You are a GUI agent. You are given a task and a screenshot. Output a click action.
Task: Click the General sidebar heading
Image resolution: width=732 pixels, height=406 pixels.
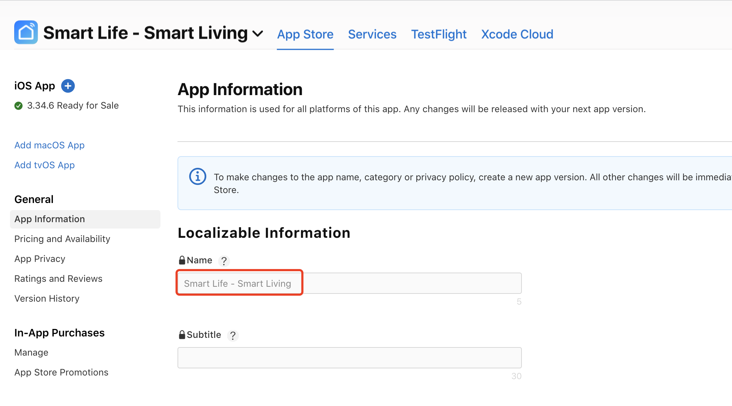pyautogui.click(x=34, y=199)
